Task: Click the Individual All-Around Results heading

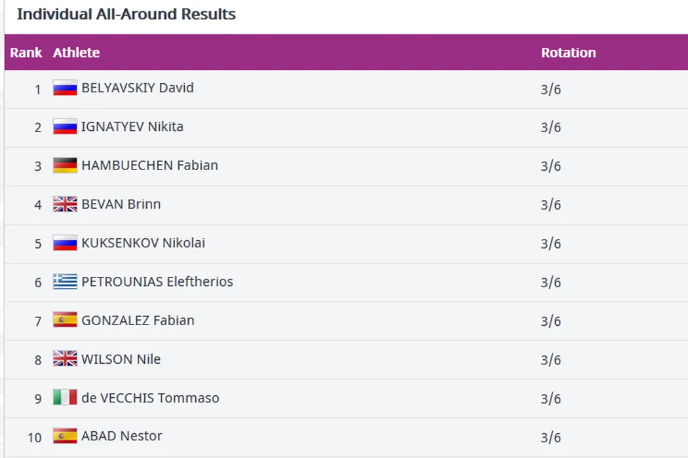Action: [126, 14]
